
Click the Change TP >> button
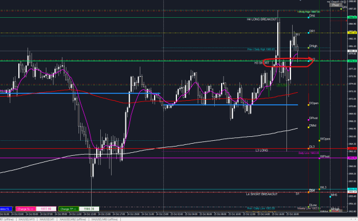[x=69, y=209]
